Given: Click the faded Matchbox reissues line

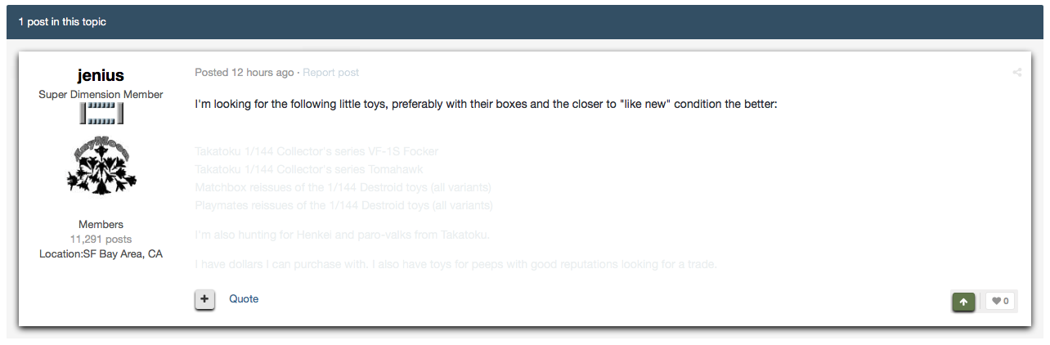Looking at the screenshot, I should tap(343, 187).
